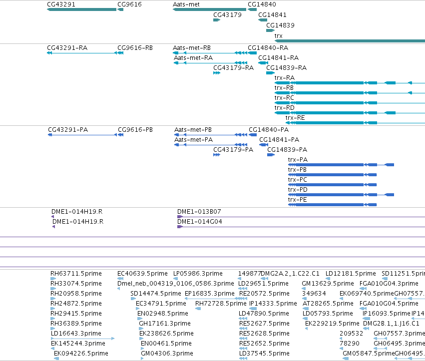Click the trx-PA protein label
Screen dimensions: 425x361
coord(298,160)
